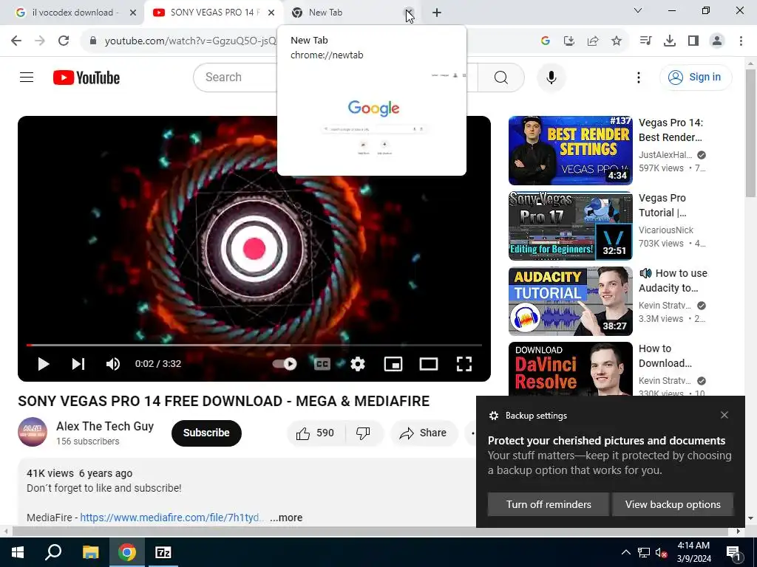This screenshot has height=567, width=757.
Task: Open Chrome downloads icon
Action: click(669, 41)
